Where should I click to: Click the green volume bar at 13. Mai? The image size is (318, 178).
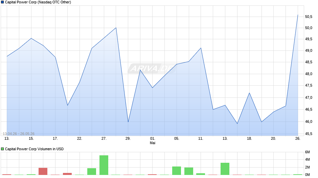pyautogui.click(x=225, y=169)
